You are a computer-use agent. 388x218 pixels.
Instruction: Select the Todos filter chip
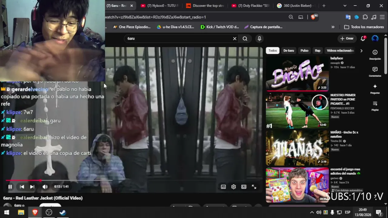273,51
